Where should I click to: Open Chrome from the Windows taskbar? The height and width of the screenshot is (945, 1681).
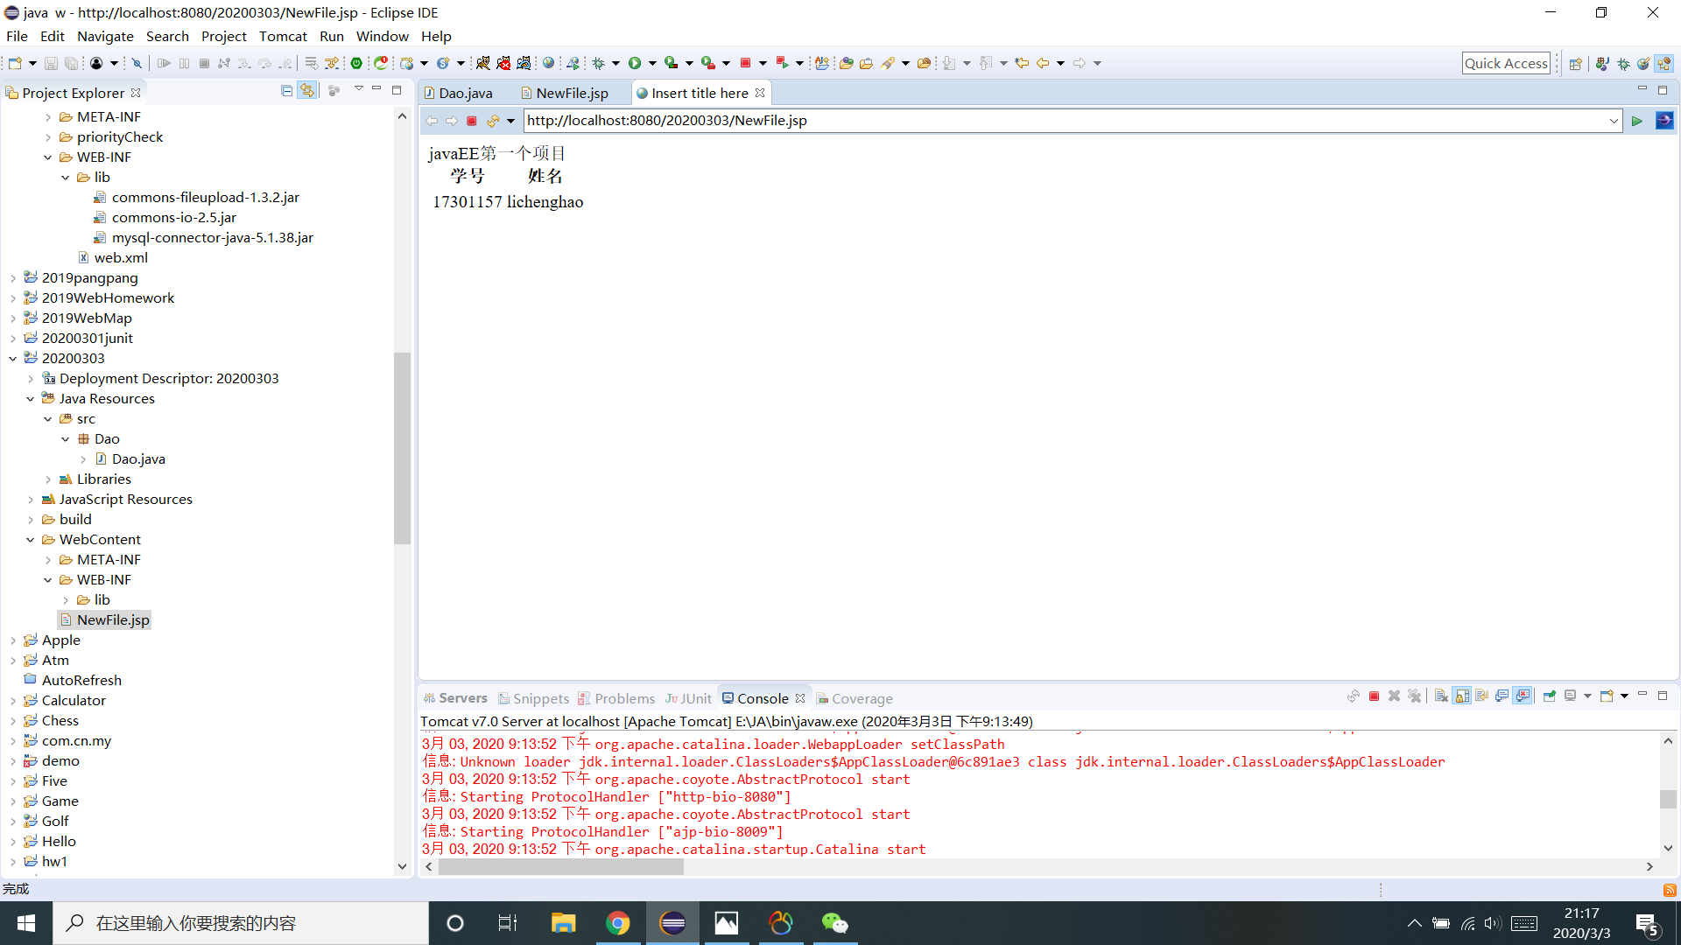[618, 923]
